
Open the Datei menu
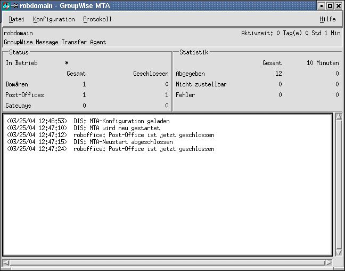tap(17, 19)
